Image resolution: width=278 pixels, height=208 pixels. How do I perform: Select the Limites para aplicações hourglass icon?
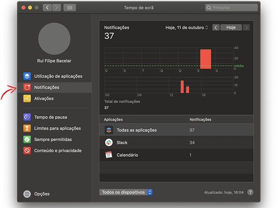pyautogui.click(x=27, y=128)
